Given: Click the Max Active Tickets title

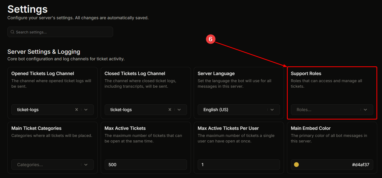Looking at the screenshot, I should click(125, 128).
